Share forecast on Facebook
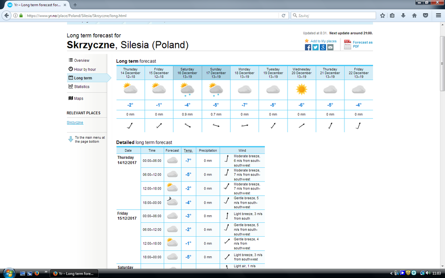The image size is (445, 278). click(308, 48)
